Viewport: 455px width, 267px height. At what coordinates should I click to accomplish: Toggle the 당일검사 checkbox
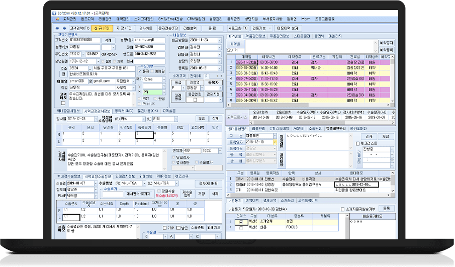point(174,157)
